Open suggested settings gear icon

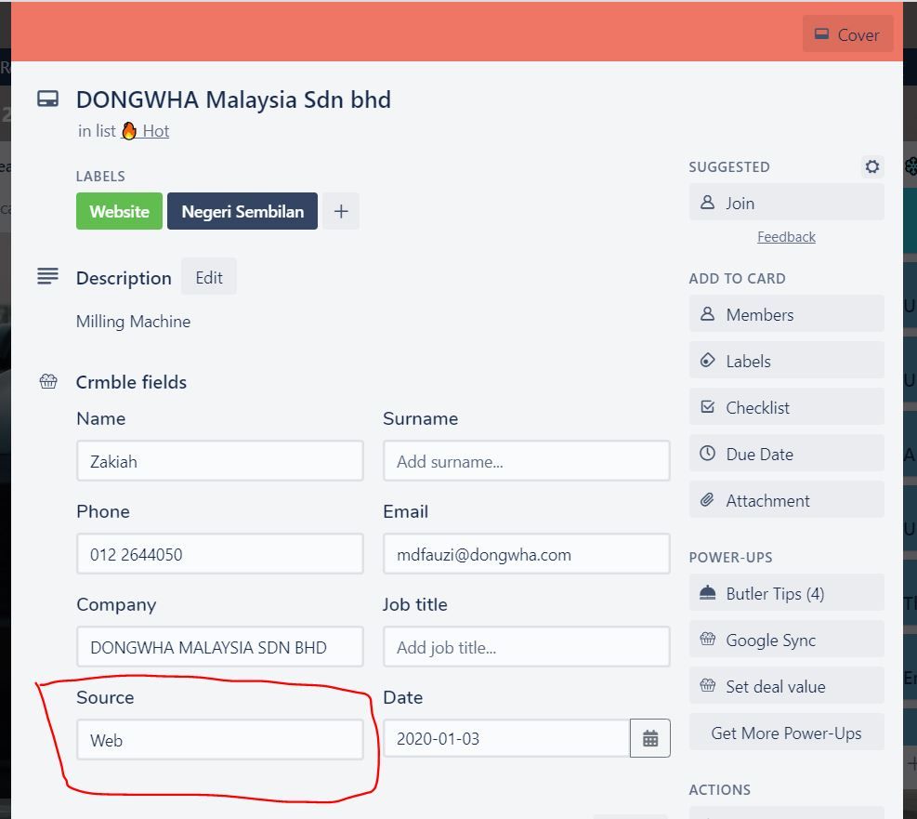tap(872, 166)
